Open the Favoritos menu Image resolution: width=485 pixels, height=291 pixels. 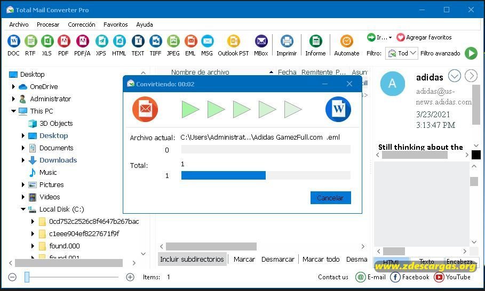tap(116, 25)
